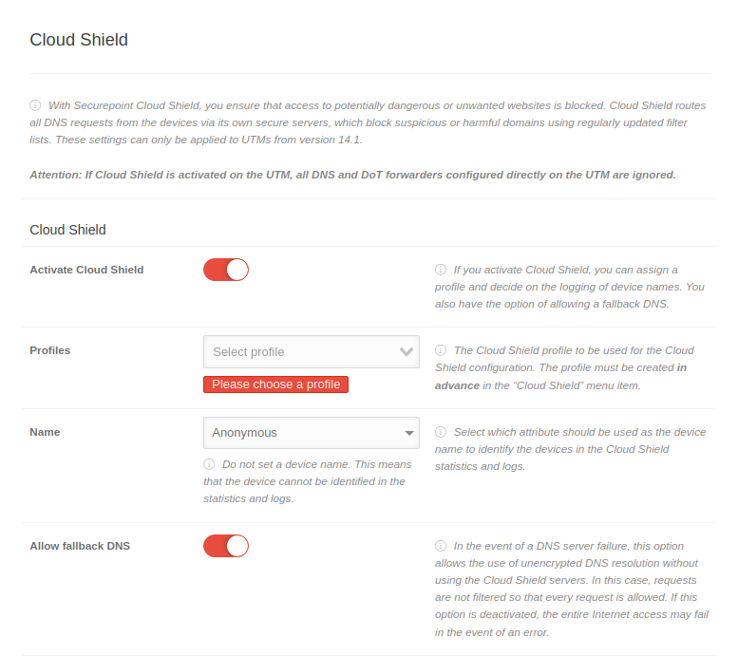Turn off the Allow fallback DNS switch

226,546
